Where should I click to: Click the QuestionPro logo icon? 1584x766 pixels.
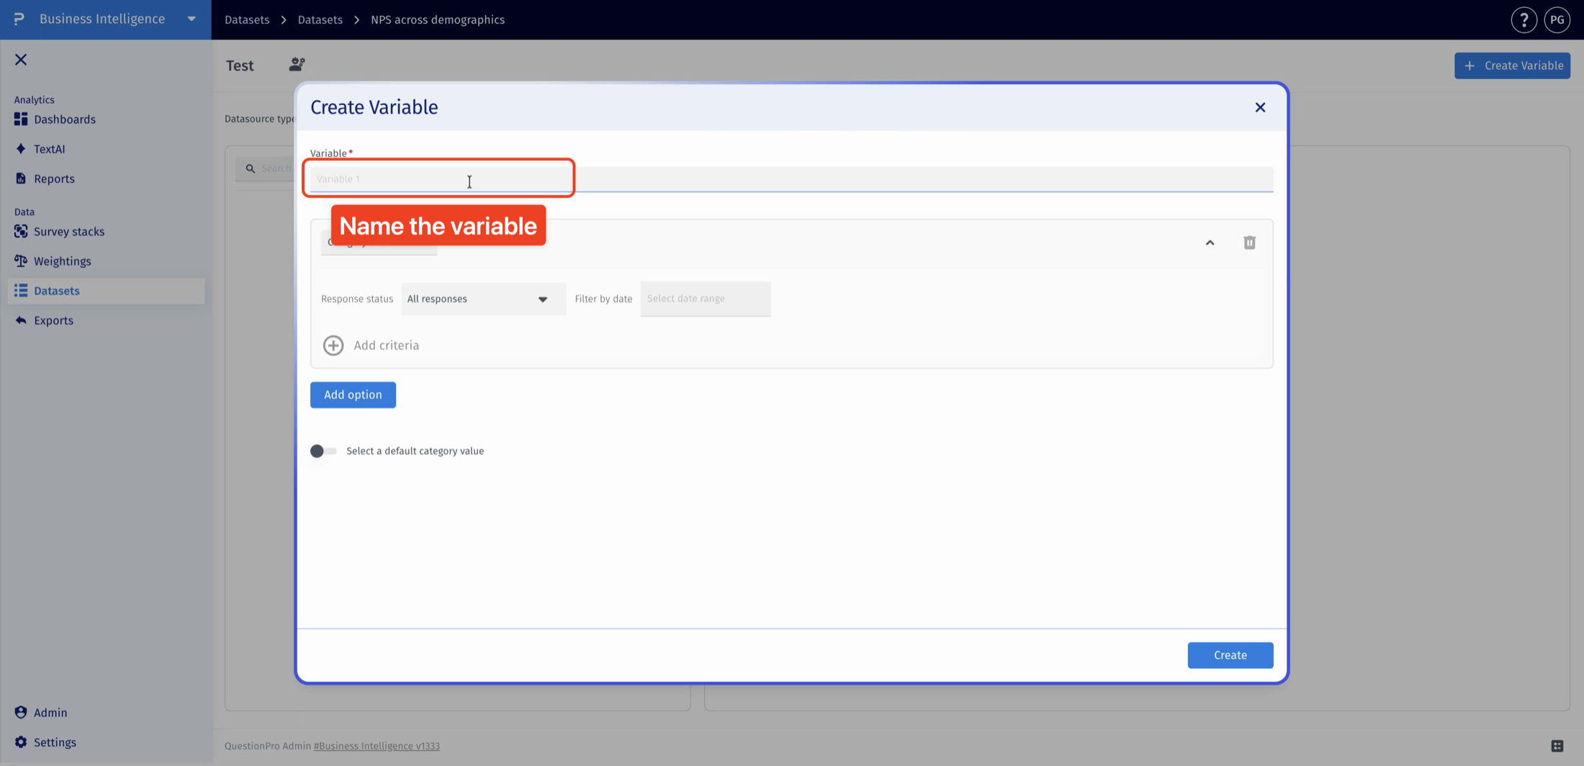coord(19,19)
